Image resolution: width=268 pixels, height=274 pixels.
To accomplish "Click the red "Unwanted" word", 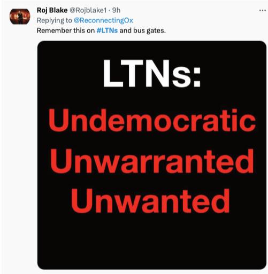I will pos(150,201).
